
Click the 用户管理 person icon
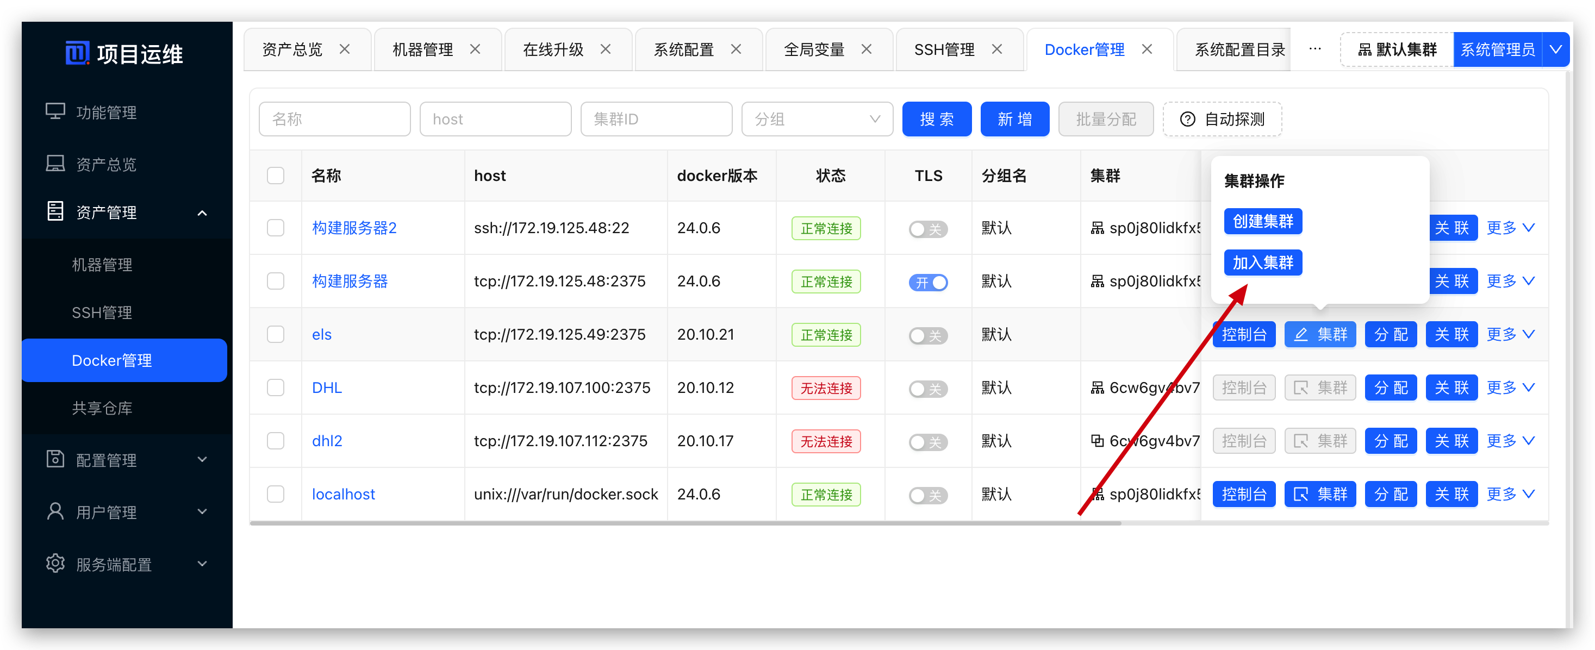(x=55, y=511)
